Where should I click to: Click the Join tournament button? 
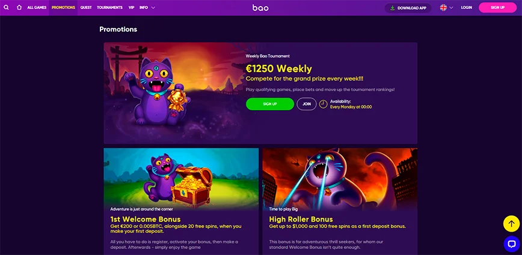307,104
